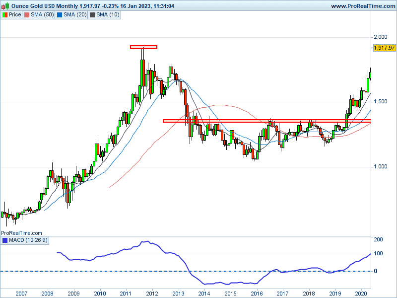The height and width of the screenshot is (298, 397).
Task: Click the 2020 label on the time axis
Action: click(362, 294)
